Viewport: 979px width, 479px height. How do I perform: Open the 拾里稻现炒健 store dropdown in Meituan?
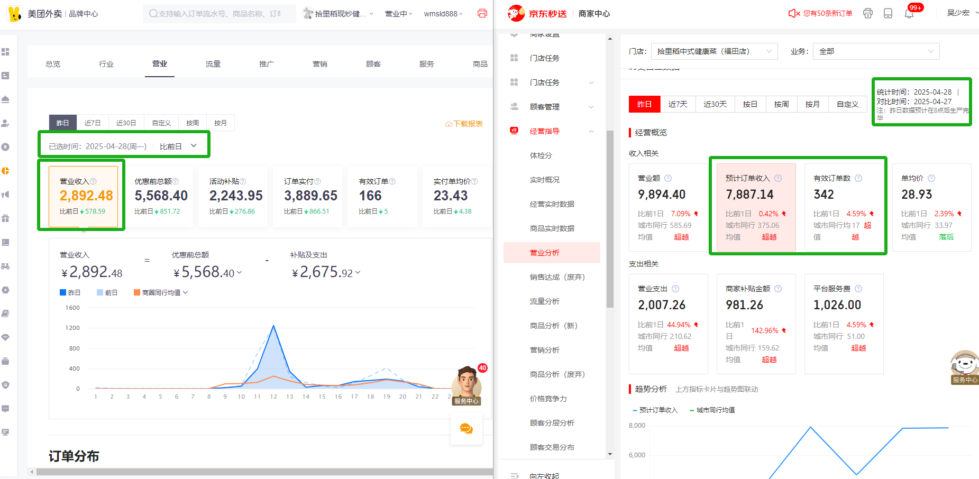pyautogui.click(x=338, y=14)
